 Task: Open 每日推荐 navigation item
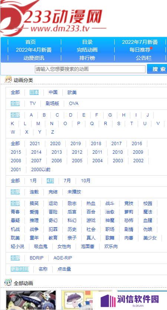click(x=140, y=50)
